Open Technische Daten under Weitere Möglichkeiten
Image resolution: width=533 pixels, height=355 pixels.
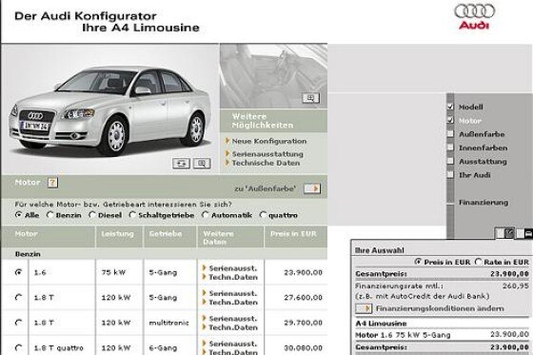266,163
